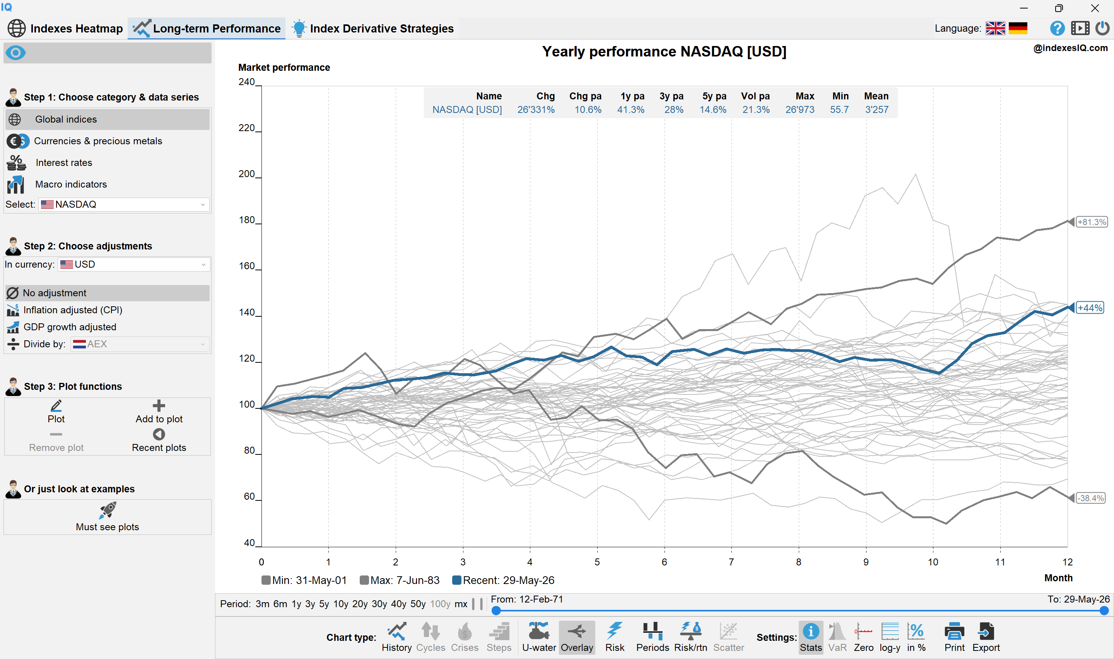Set period to 10y

[x=340, y=604]
